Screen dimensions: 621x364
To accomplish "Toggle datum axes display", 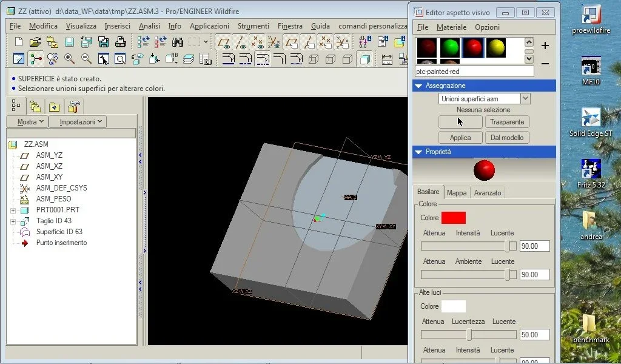I will click(x=240, y=42).
